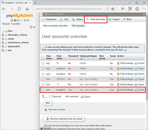Open settings gear icon in phpMyAdmin sidebar
The width and height of the screenshot is (148, 130).
tap(25, 20)
